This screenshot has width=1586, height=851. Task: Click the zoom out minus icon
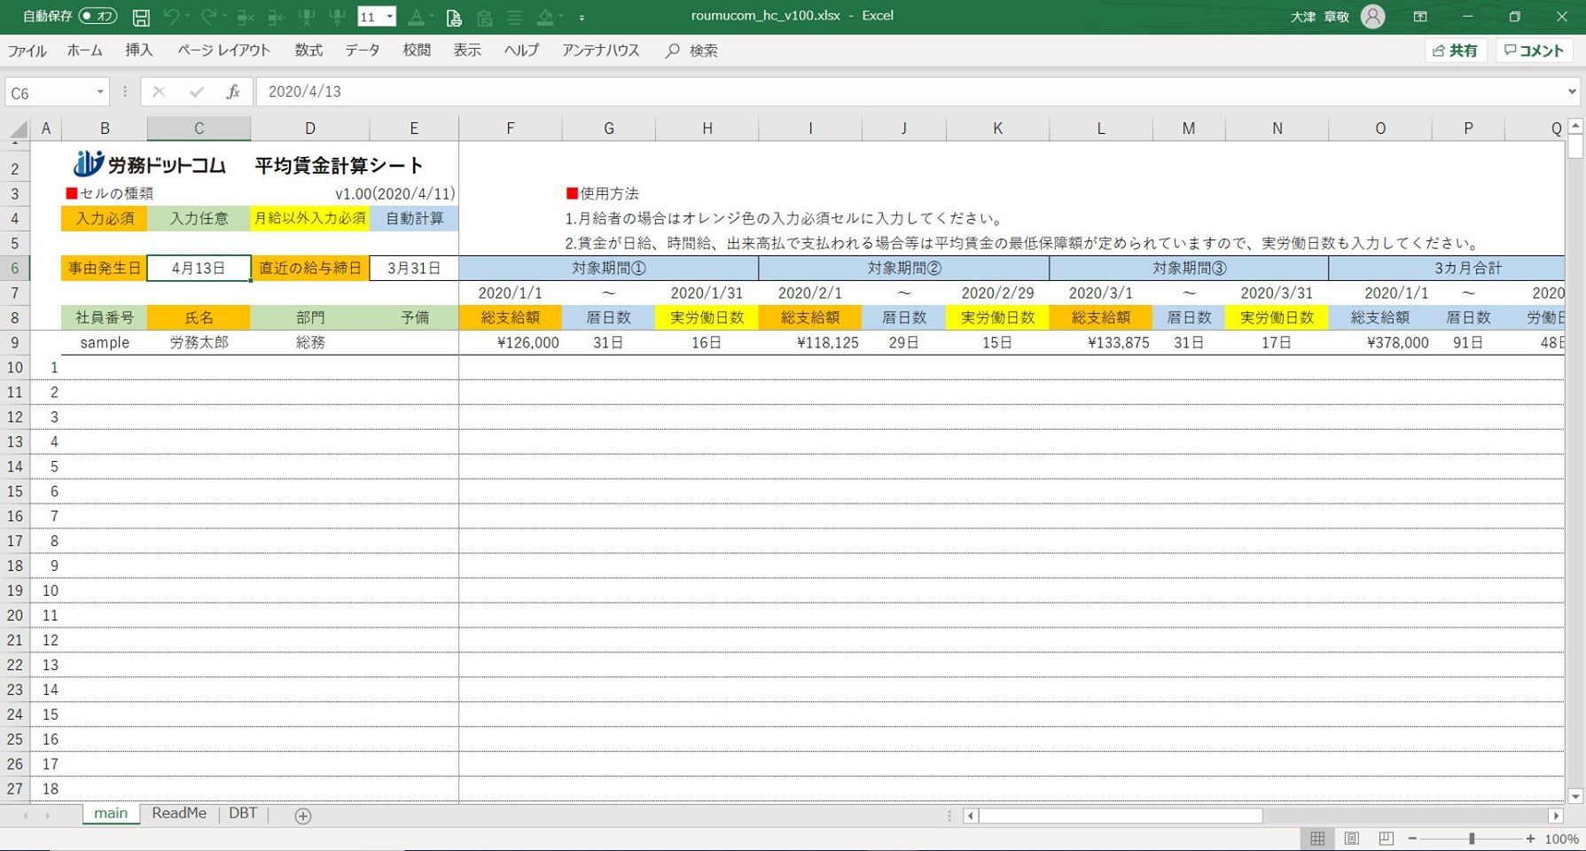click(1412, 839)
